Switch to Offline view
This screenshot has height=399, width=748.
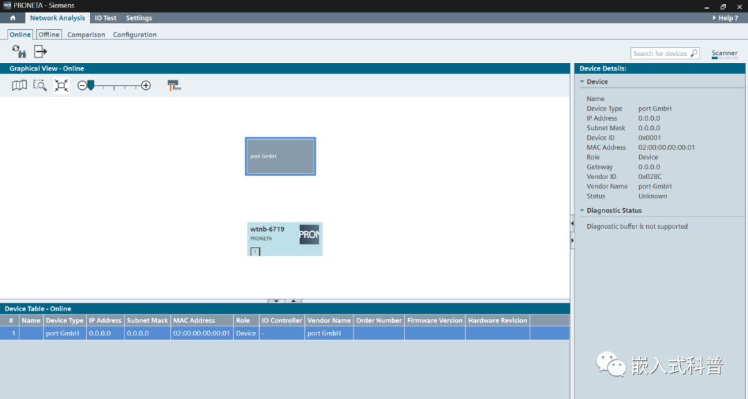[49, 35]
